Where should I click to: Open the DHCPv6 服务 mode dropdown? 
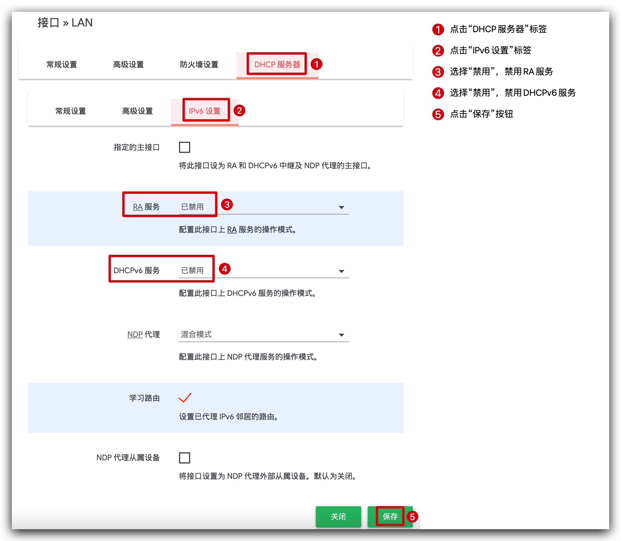(x=264, y=271)
